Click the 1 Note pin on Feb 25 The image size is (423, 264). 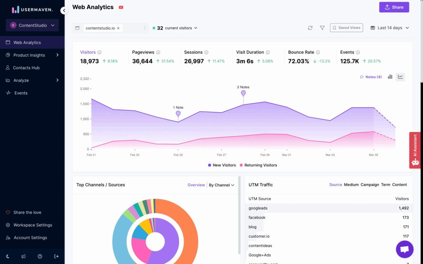(178, 114)
